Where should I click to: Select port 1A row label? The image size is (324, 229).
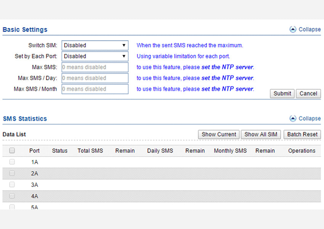(x=35, y=162)
